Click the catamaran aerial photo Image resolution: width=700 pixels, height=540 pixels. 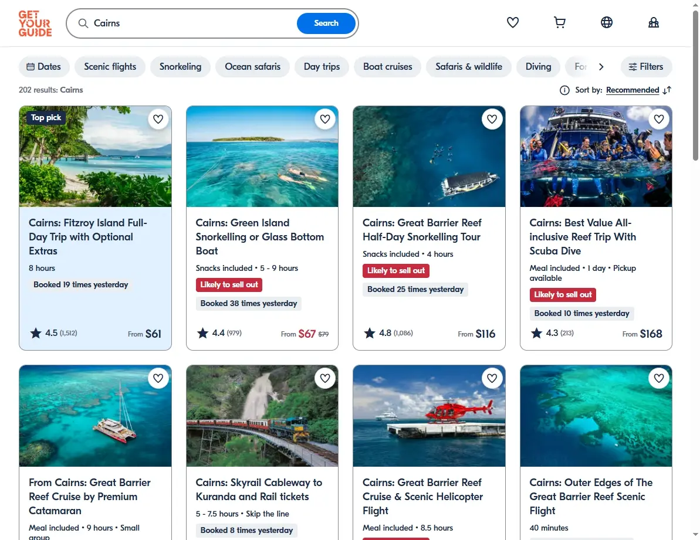(x=95, y=416)
